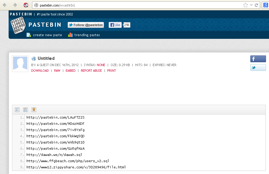Viewport: 269px width, 174px height.
Task: Click line 7 dawah.ws/n/dawah.sql
Action: coord(54,155)
